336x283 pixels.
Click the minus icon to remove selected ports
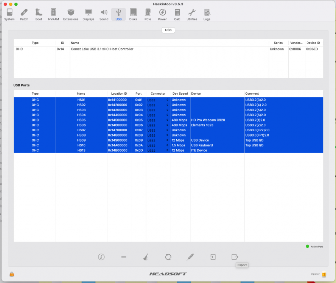(x=124, y=257)
